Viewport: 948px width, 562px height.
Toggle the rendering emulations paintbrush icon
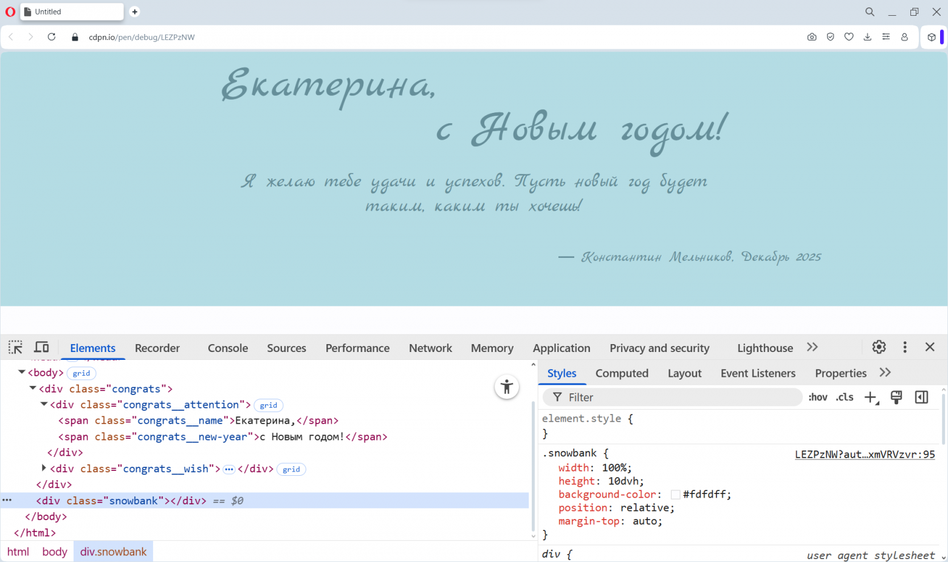(x=896, y=398)
